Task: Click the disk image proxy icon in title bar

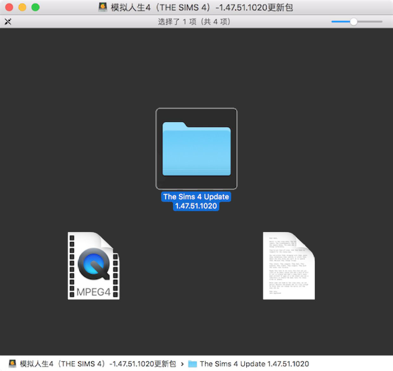Action: 103,7
